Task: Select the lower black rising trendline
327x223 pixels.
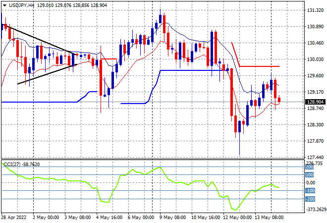Action: click(x=48, y=74)
